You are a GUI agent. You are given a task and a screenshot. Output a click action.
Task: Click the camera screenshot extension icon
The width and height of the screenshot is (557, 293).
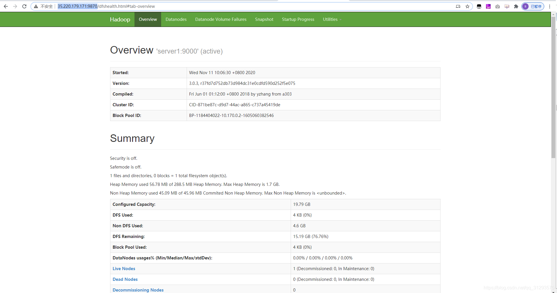coord(498,6)
